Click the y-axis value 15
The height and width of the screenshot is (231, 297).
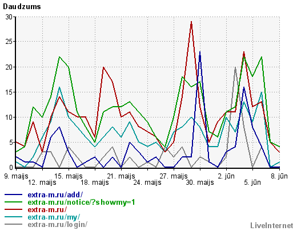(9, 92)
